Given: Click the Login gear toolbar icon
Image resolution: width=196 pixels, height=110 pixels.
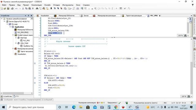Looking at the screenshot, I should (82, 9).
